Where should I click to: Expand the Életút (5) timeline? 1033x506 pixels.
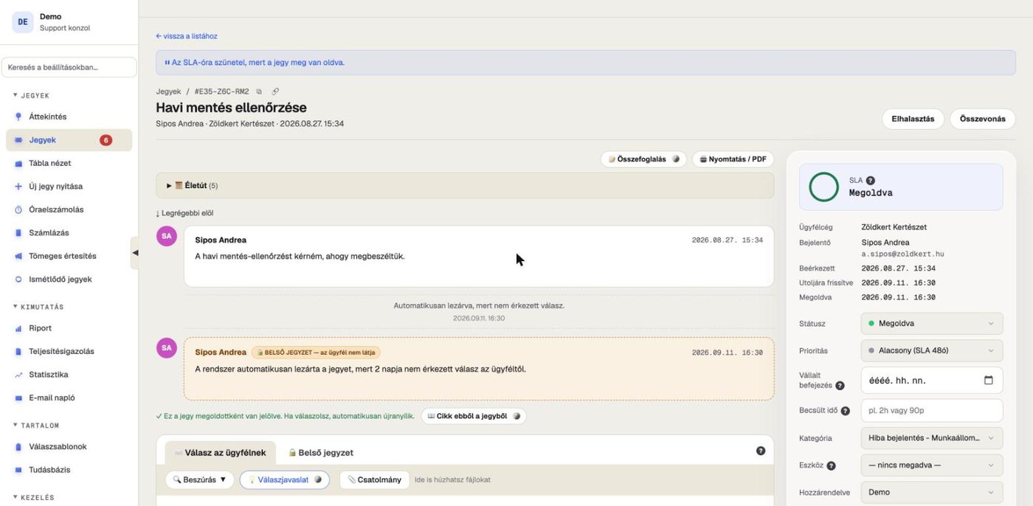(x=465, y=186)
